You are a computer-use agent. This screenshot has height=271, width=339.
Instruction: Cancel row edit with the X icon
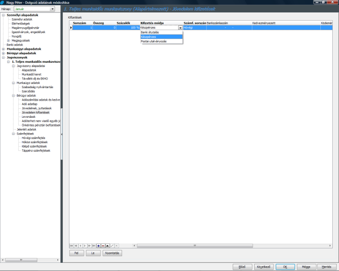pos(116,246)
